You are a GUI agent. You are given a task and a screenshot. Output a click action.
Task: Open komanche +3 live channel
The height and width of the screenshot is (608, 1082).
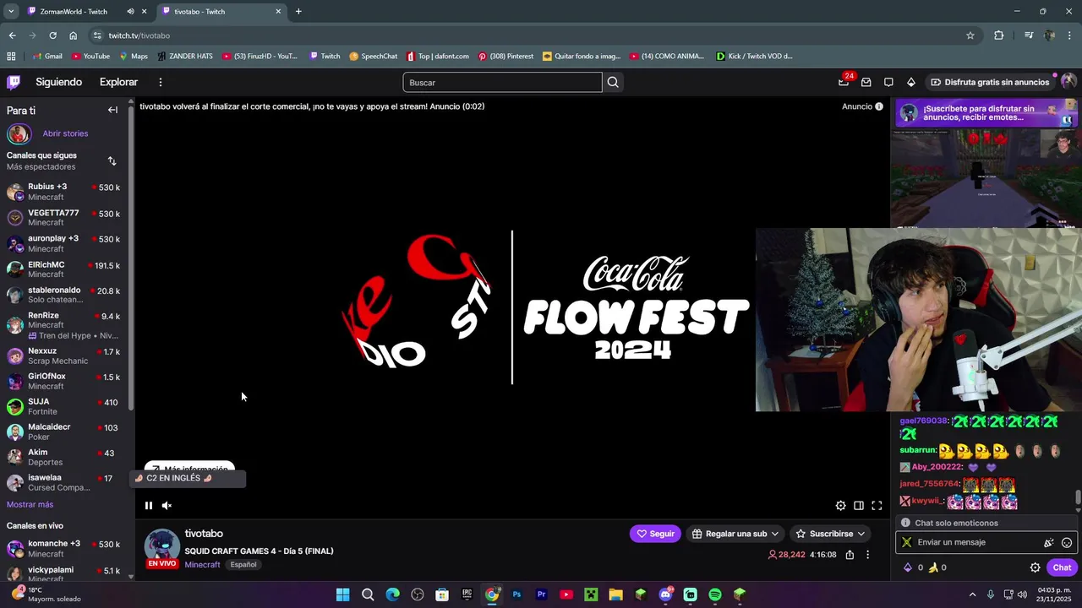(x=64, y=549)
